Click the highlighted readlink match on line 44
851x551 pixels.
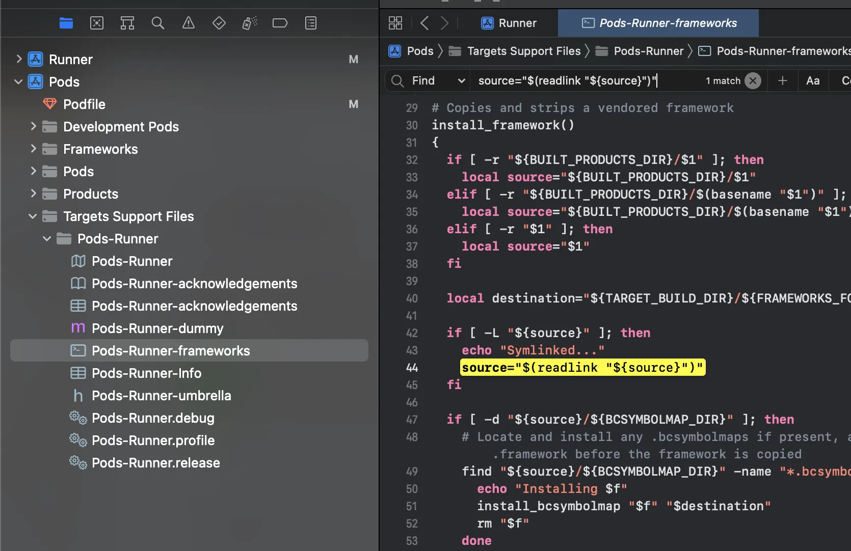click(x=582, y=367)
